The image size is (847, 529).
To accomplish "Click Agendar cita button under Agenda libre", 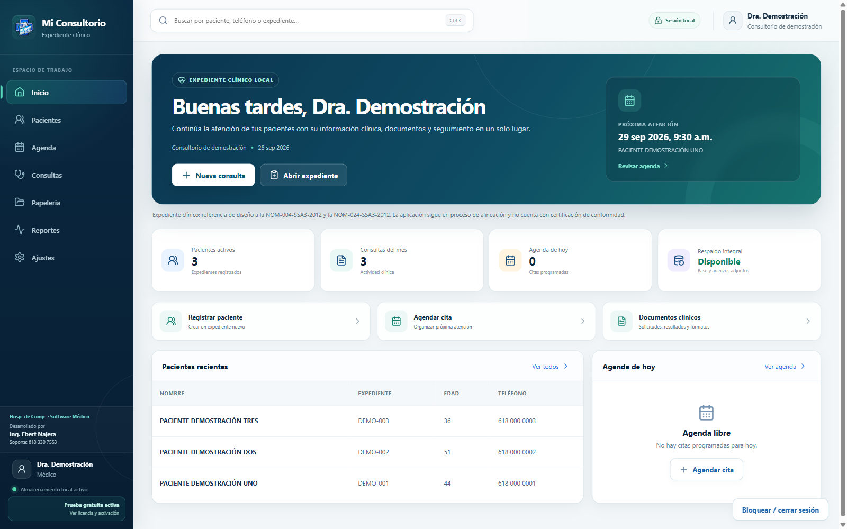I will click(706, 470).
